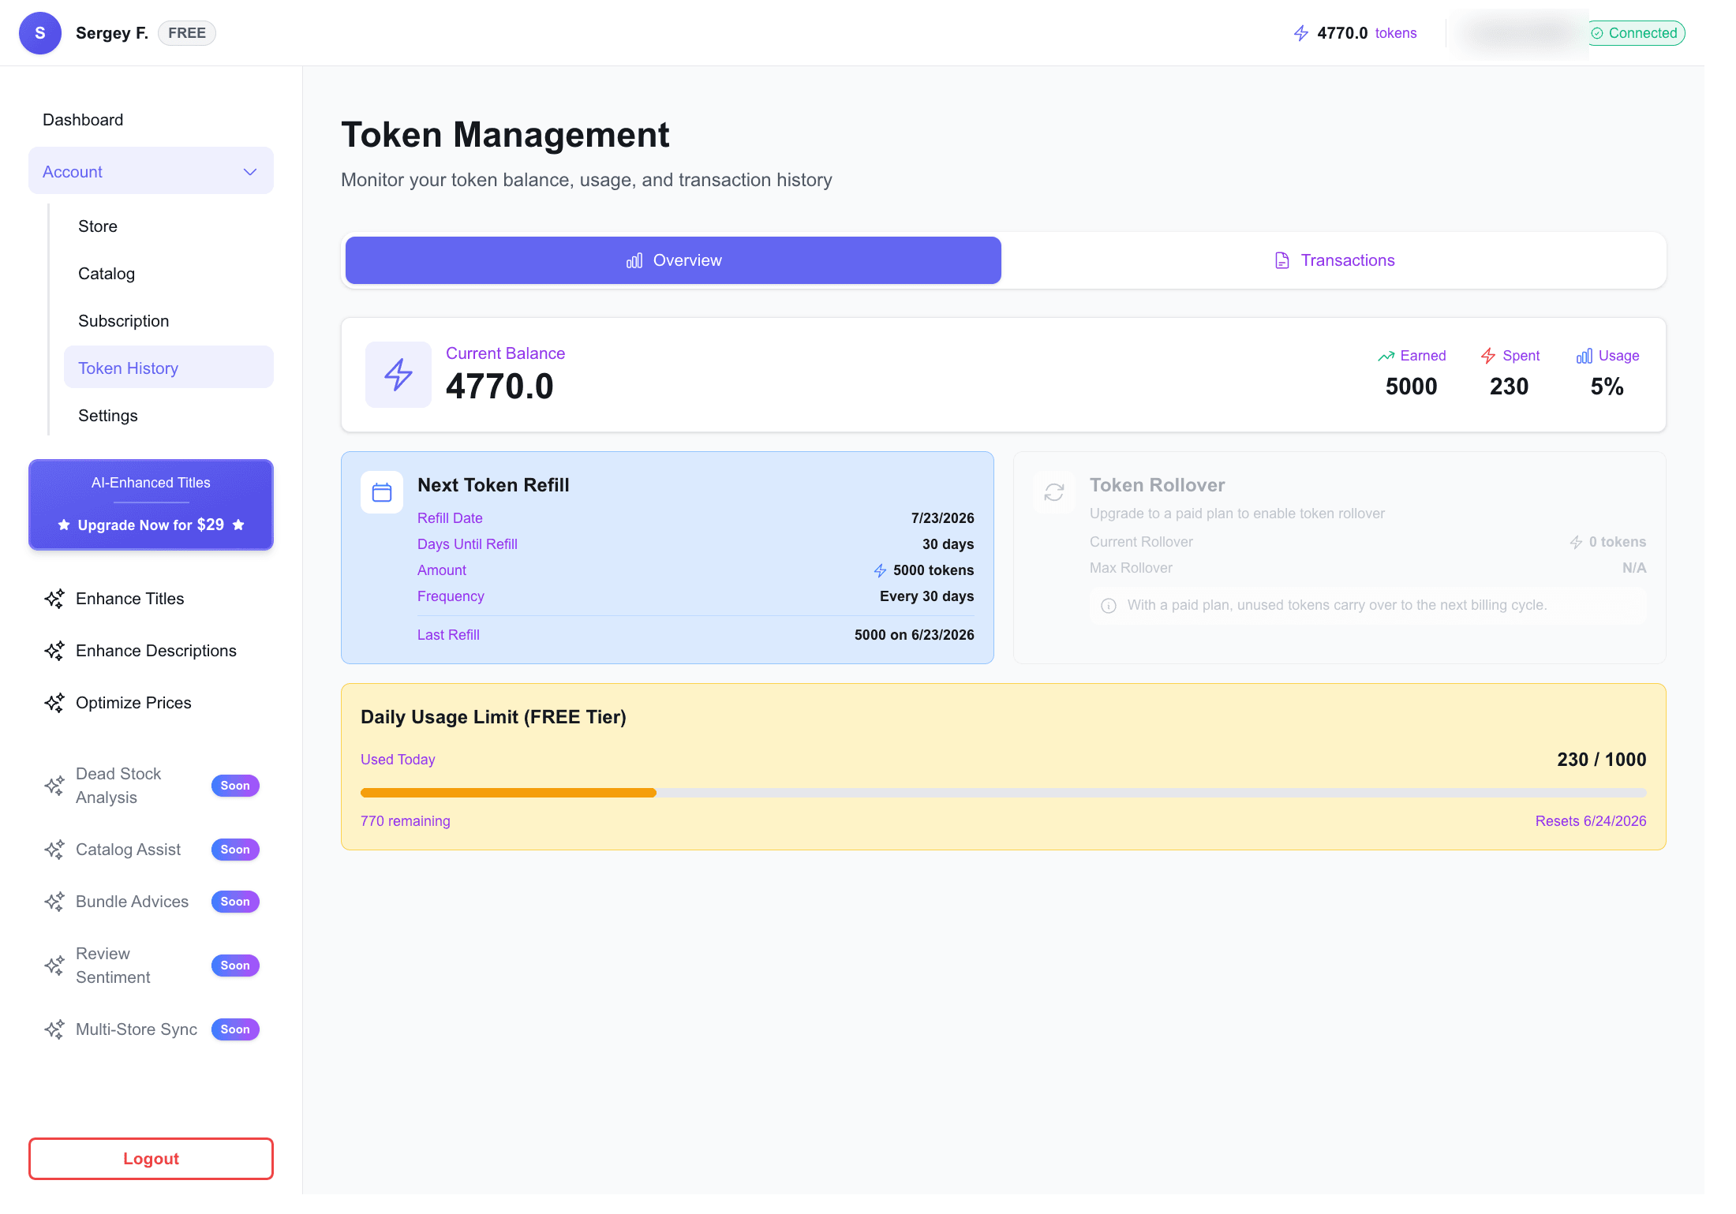Click the calendar icon in Next Token Refill
Viewport: 1736px width, 1214px height.
coord(382,492)
